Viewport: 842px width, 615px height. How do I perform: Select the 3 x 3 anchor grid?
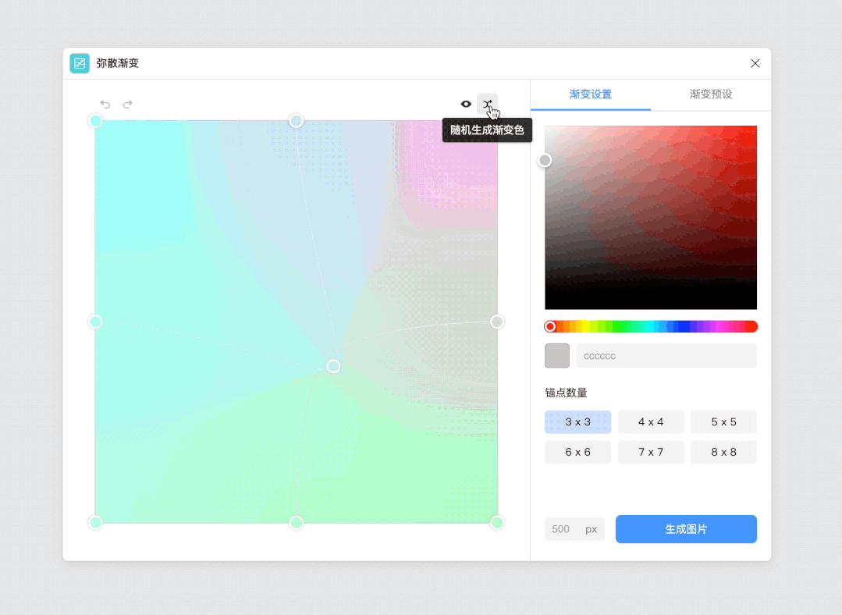(x=577, y=422)
